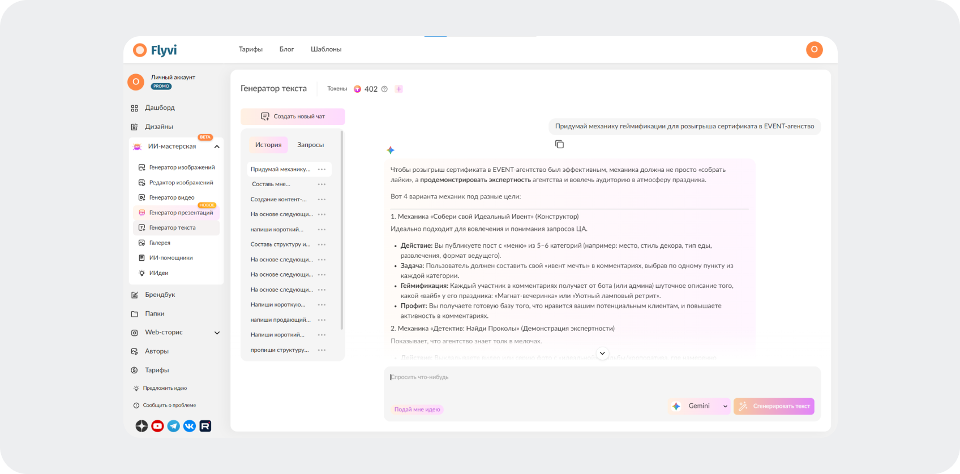Click the plus icon to add tokens
The height and width of the screenshot is (474, 960).
399,89
